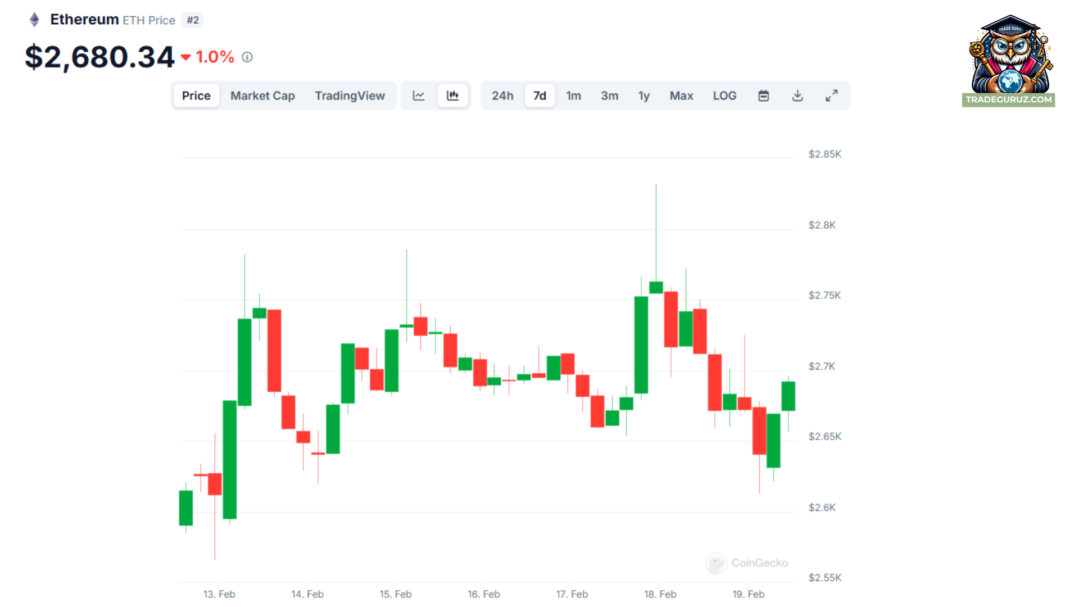Switch to the Market Cap tab
Image resolution: width=1079 pixels, height=607 pixels.
pos(262,96)
